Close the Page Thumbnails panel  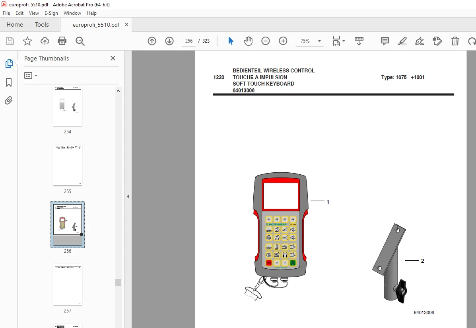113,58
